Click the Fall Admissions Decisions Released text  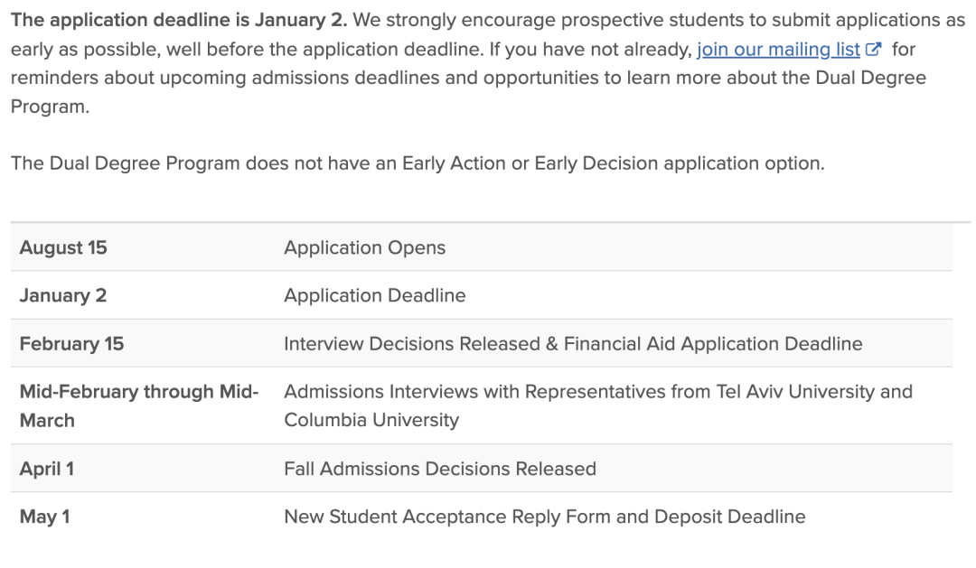[x=440, y=469]
